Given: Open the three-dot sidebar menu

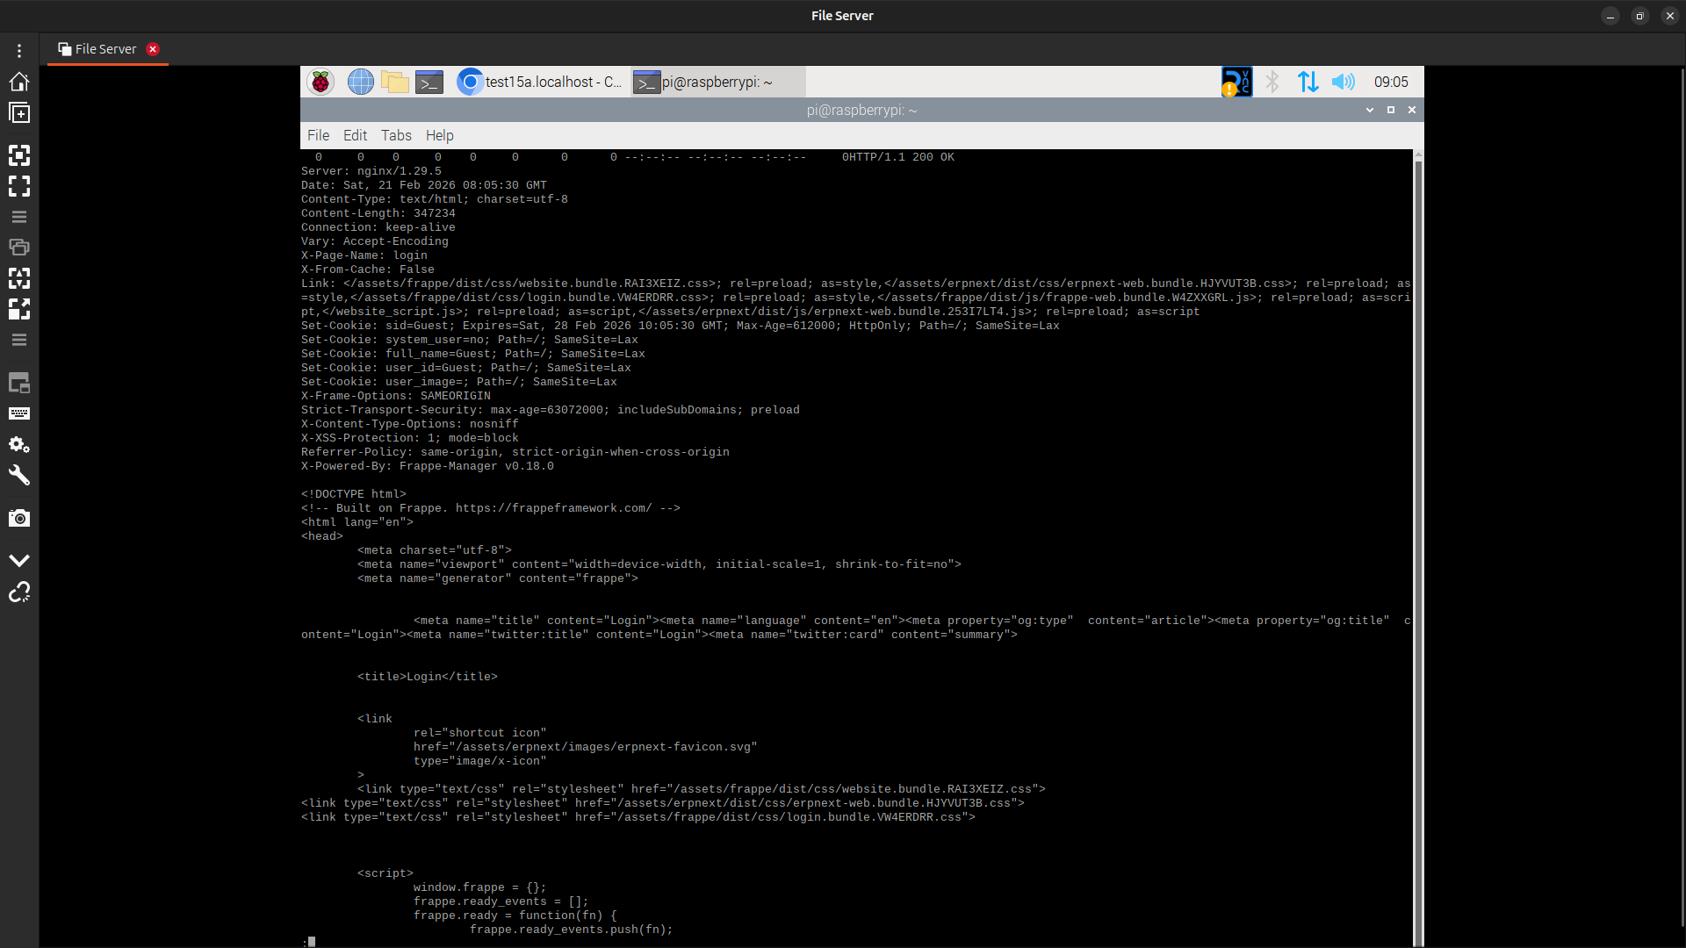Looking at the screenshot, I should [19, 51].
